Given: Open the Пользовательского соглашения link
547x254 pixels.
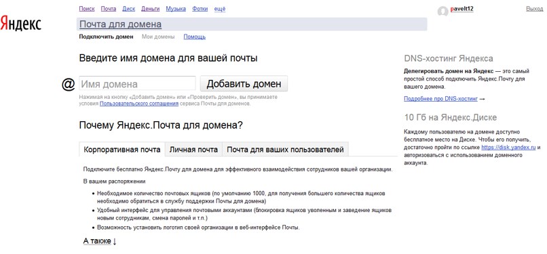Looking at the screenshot, I should [x=139, y=104].
